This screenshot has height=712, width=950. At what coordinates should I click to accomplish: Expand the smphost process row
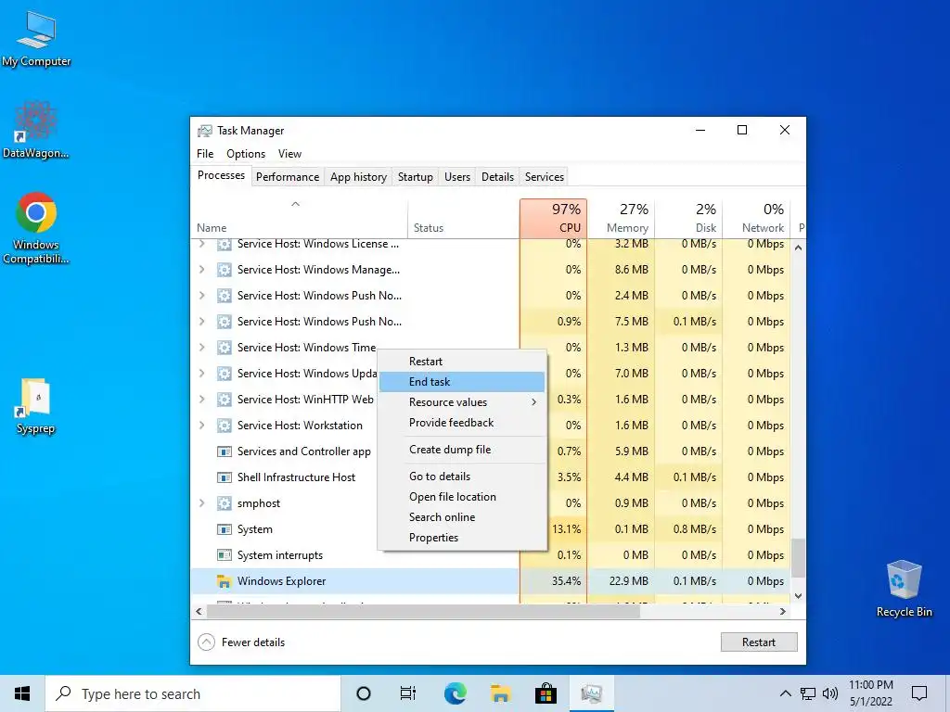click(202, 503)
